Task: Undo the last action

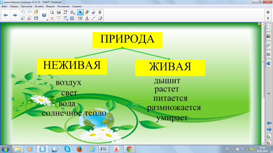Action: click(23, 12)
